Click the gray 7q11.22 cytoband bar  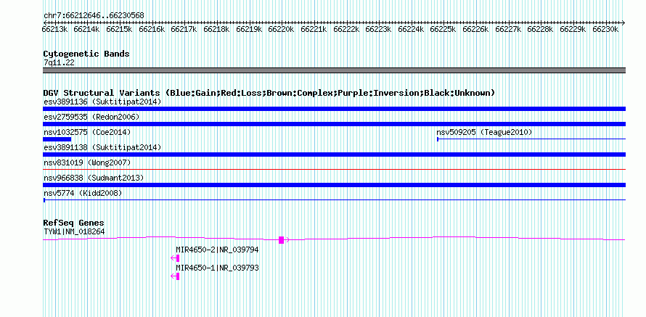[334, 70]
